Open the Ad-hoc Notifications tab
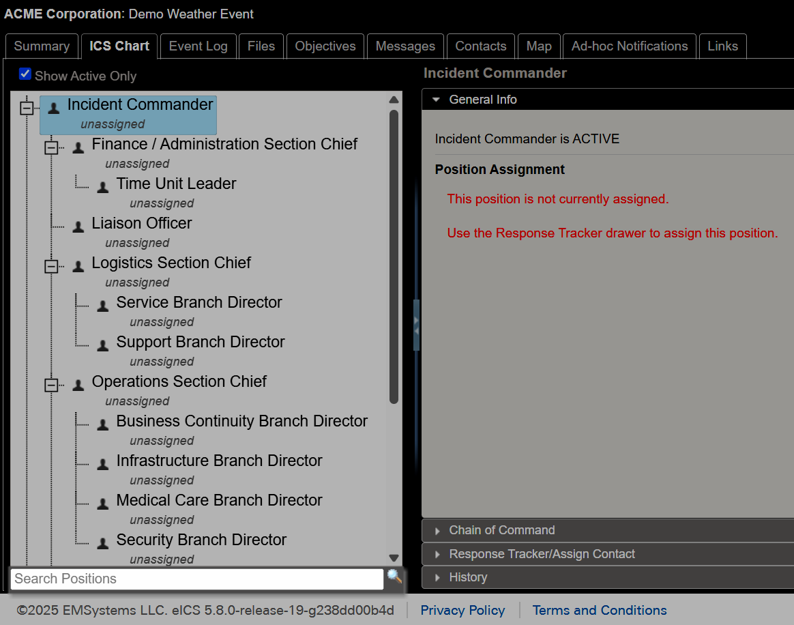 [629, 46]
